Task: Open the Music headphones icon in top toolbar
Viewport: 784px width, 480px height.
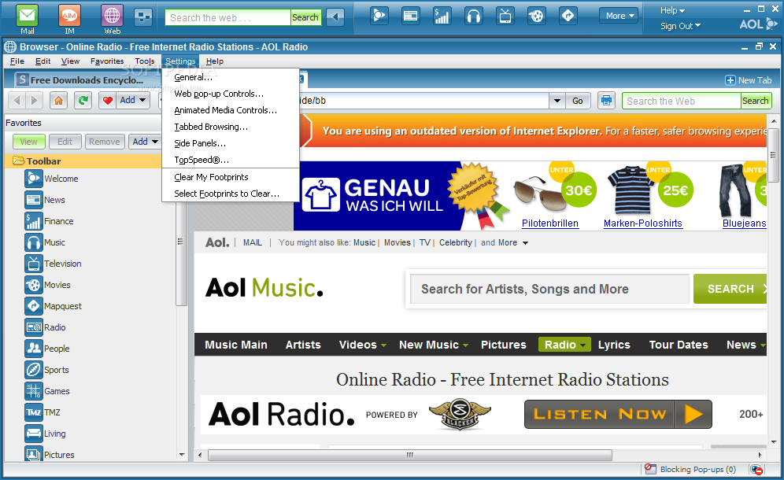Action: click(x=473, y=16)
